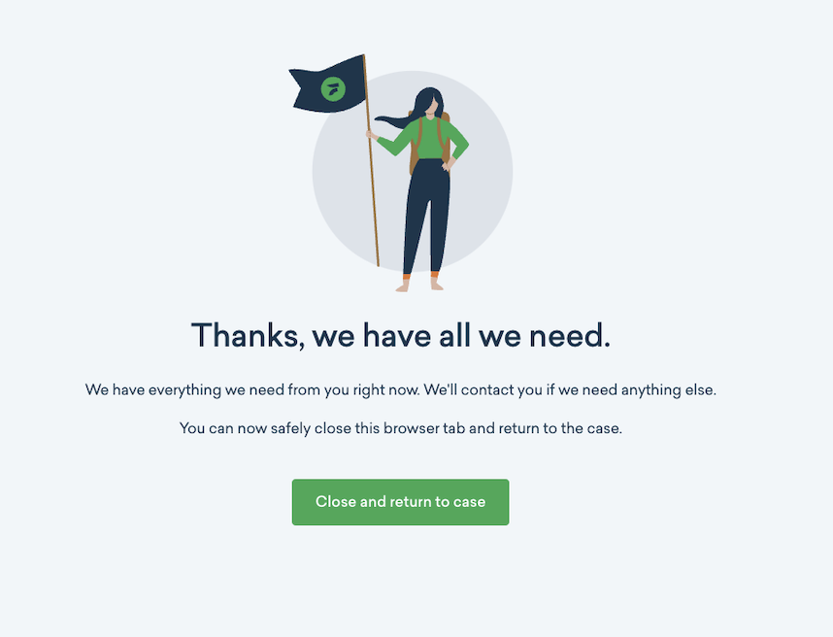Click the woman's hand resting on her hip
This screenshot has height=637, width=833.
[x=448, y=165]
